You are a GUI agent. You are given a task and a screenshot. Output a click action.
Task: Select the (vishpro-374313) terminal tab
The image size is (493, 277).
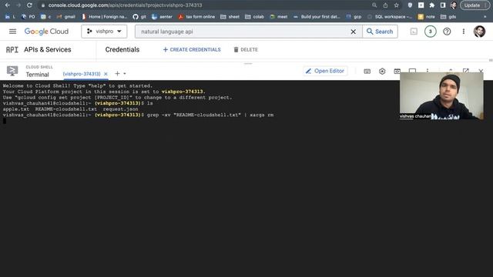pos(82,74)
